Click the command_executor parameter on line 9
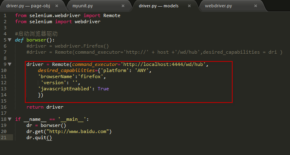Viewport: 290px width, 155px height. point(95,64)
